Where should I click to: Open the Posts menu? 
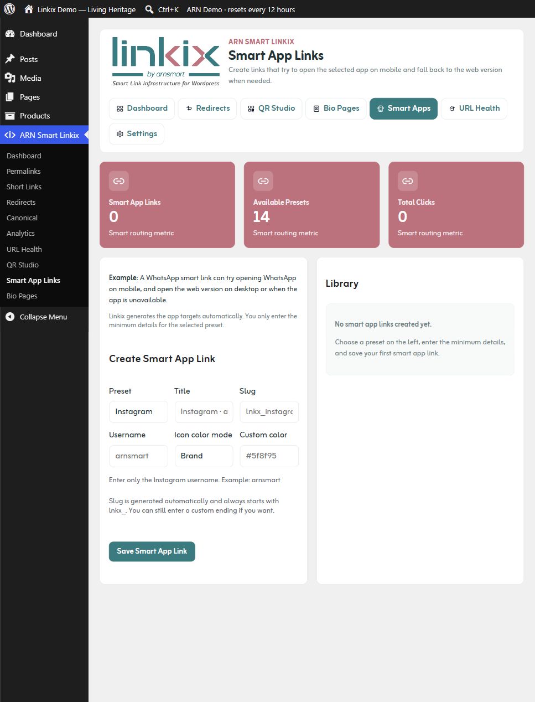coord(44,59)
